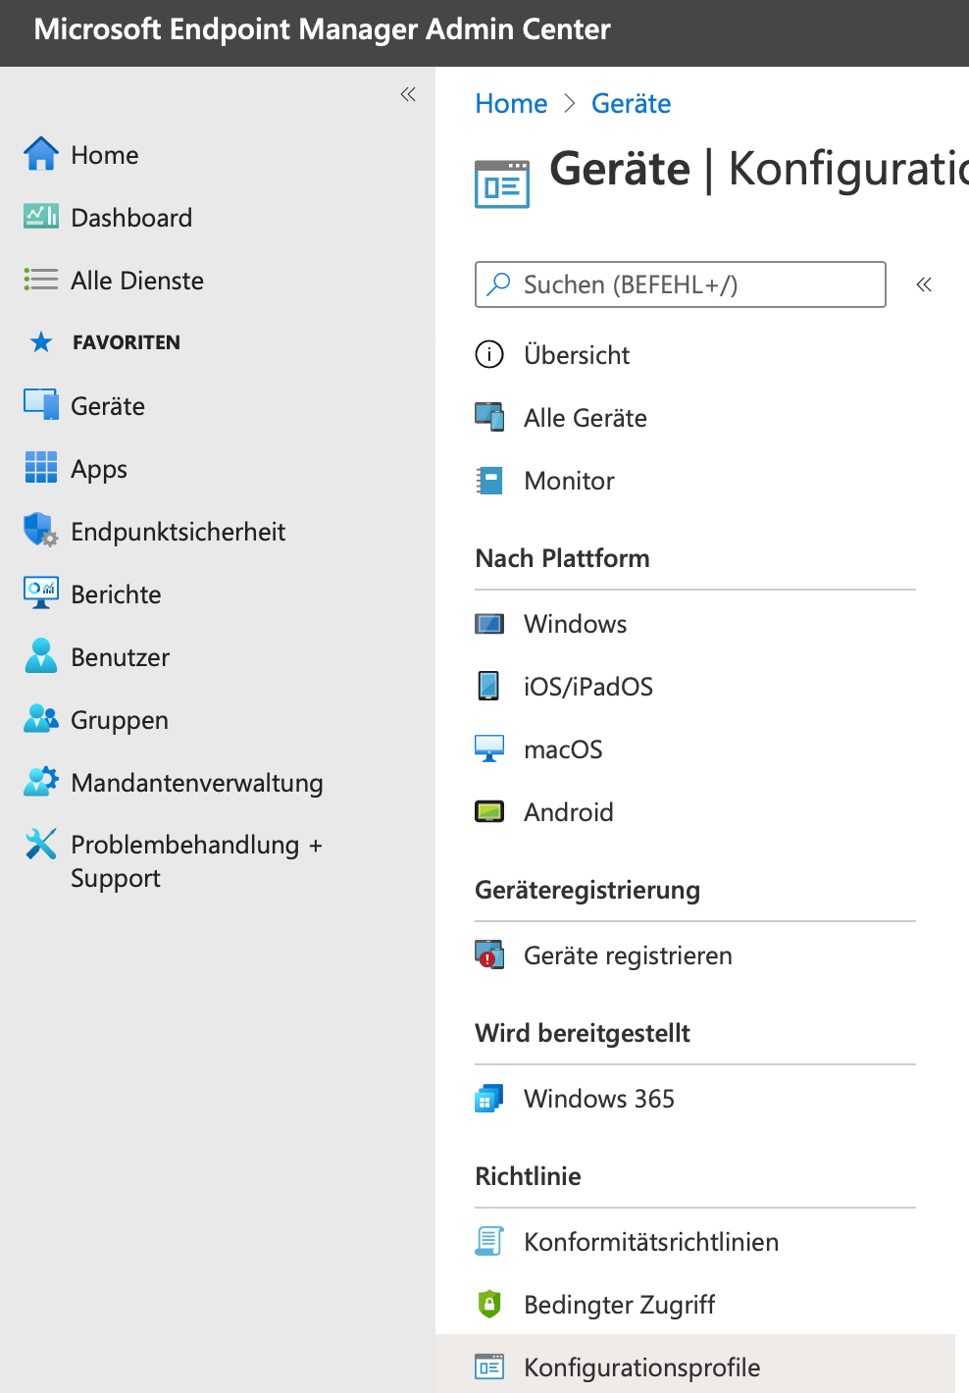Open the Dashboard chart icon
This screenshot has width=969, height=1393.
pyautogui.click(x=41, y=217)
